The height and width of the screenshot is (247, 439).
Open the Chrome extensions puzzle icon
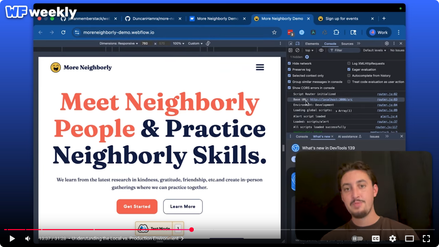(x=336, y=32)
